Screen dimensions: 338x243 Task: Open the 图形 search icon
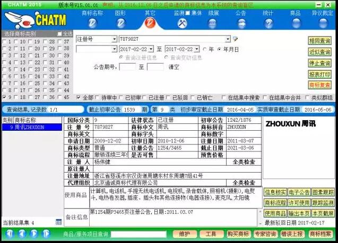pos(120,23)
